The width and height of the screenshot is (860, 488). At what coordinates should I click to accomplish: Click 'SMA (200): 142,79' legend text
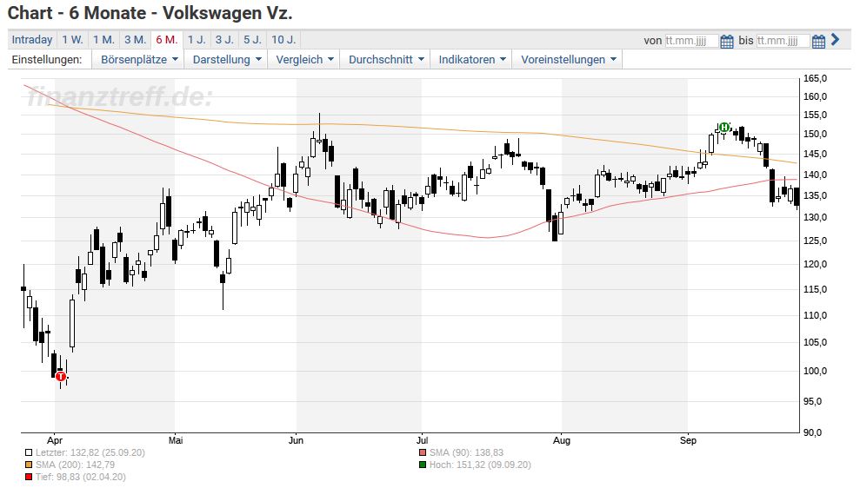75,465
